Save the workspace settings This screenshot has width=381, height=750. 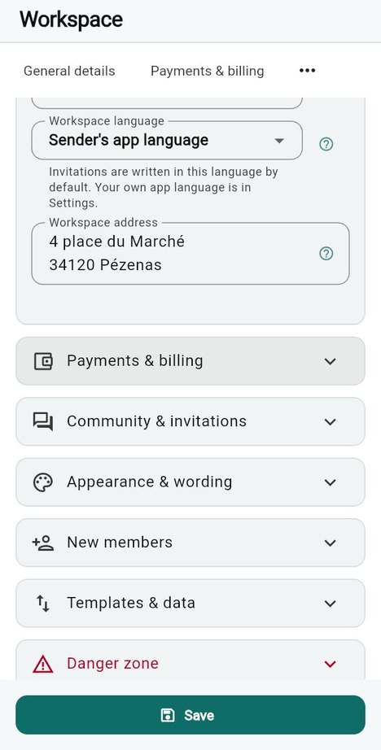click(x=190, y=715)
